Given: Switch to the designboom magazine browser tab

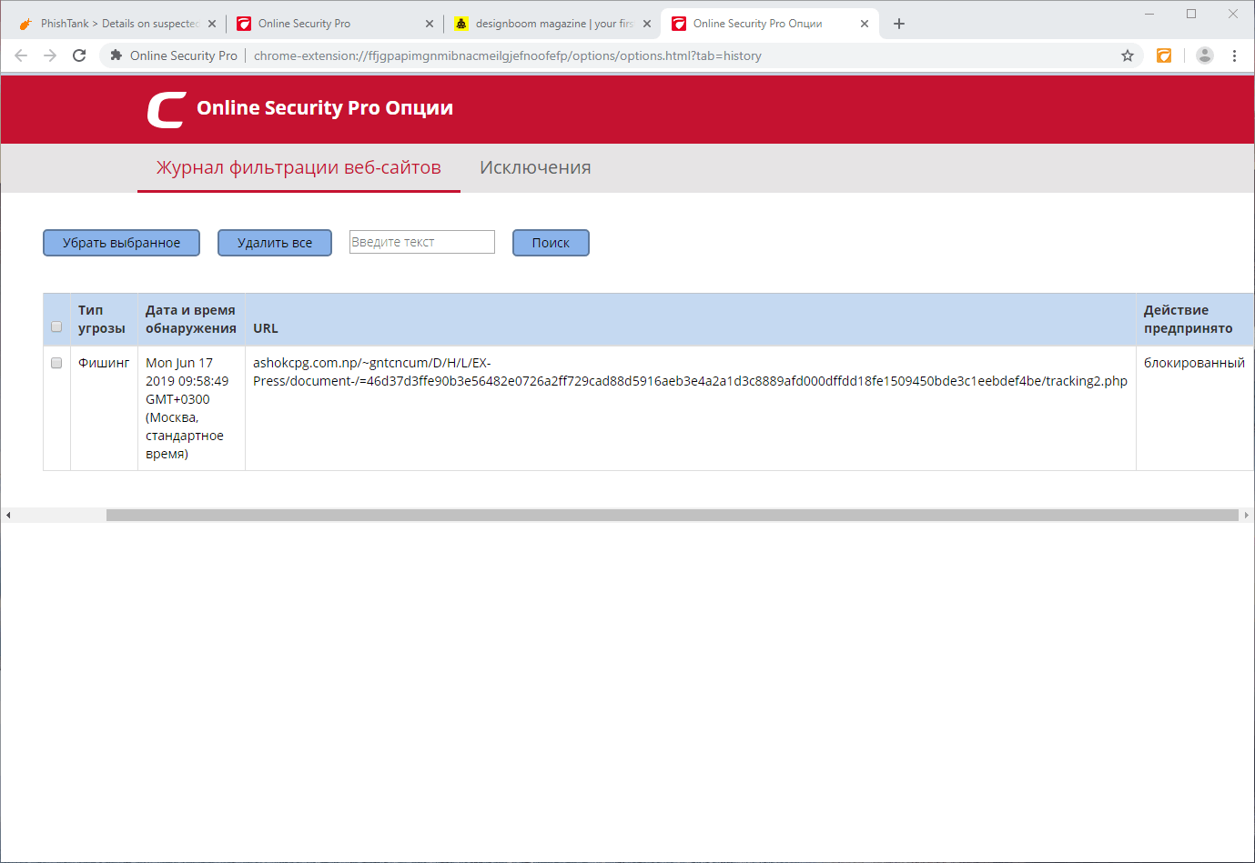Looking at the screenshot, I should point(552,24).
